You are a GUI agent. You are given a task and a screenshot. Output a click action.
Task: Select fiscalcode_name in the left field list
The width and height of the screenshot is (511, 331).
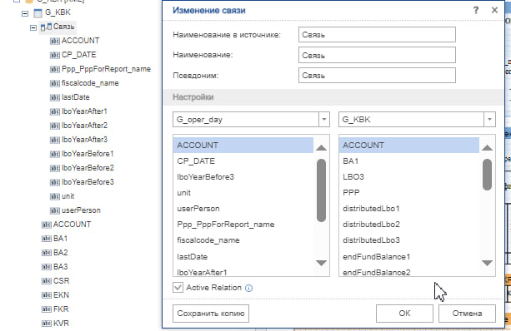coord(243,240)
